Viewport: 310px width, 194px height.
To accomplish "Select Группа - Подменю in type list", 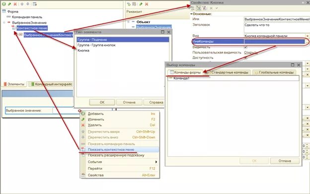I will 123,40.
